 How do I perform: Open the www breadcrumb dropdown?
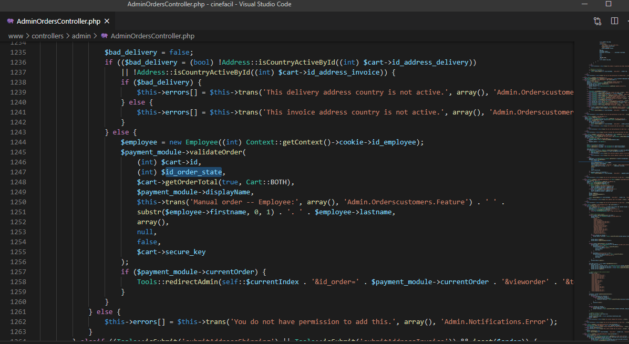click(x=15, y=36)
